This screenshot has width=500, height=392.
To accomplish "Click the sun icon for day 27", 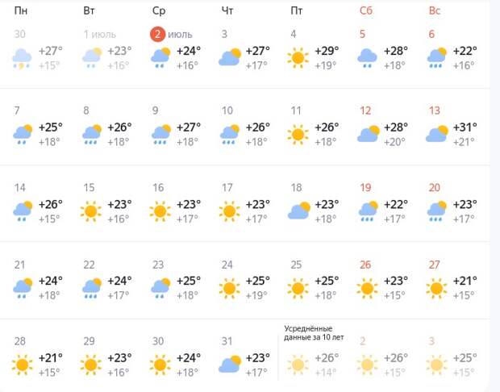I will coord(436,288).
